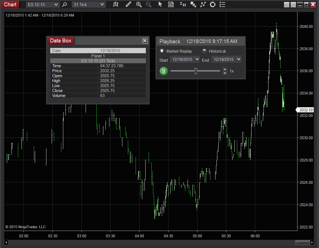Click the second gray link square
The height and width of the screenshot is (248, 319).
pyautogui.click(x=293, y=4)
